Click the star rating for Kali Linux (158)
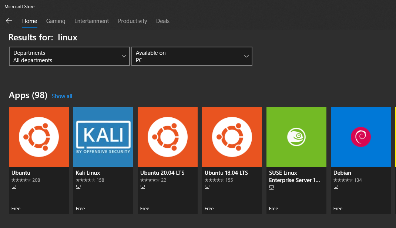The width and height of the screenshot is (396, 228). pyautogui.click(x=85, y=180)
